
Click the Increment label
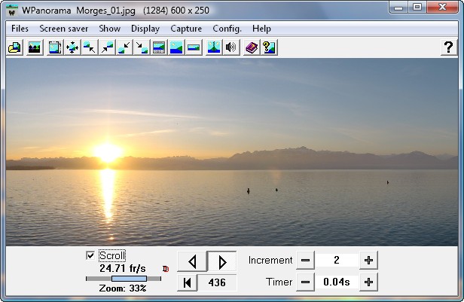(x=270, y=261)
